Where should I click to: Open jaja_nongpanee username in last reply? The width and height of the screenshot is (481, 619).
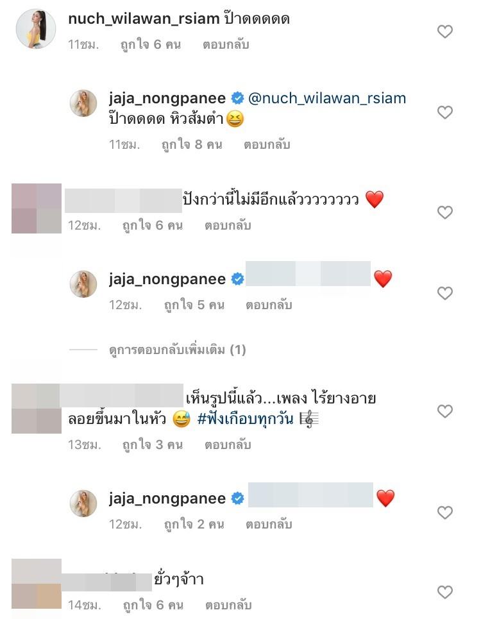tap(167, 498)
